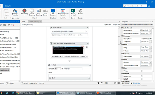Check the IsBodyHtml option
Viewport: 155px width, 95px height.
point(142,76)
